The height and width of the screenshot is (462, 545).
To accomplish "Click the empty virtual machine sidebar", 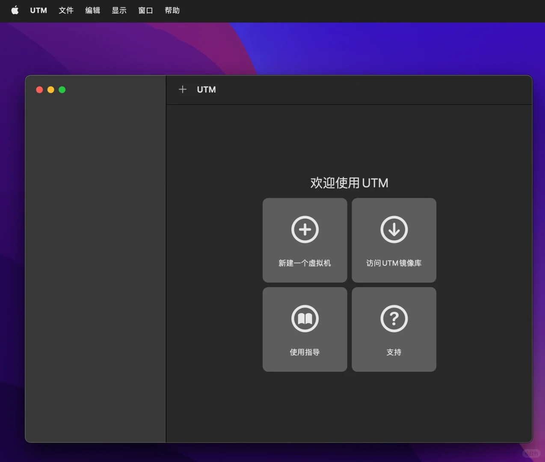I will click(x=95, y=265).
